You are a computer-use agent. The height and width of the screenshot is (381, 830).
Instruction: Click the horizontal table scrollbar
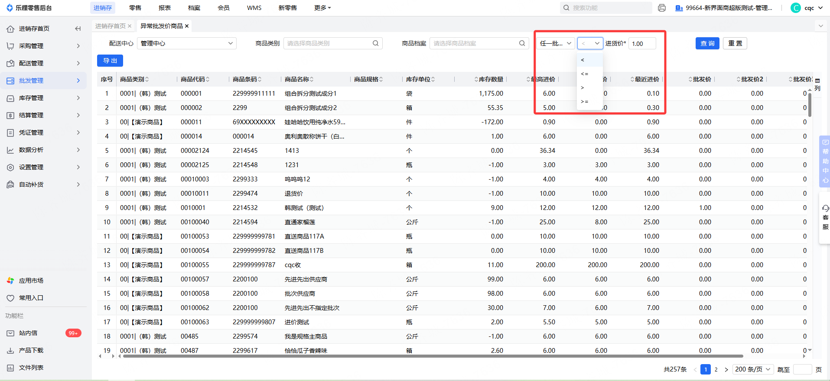(433, 356)
